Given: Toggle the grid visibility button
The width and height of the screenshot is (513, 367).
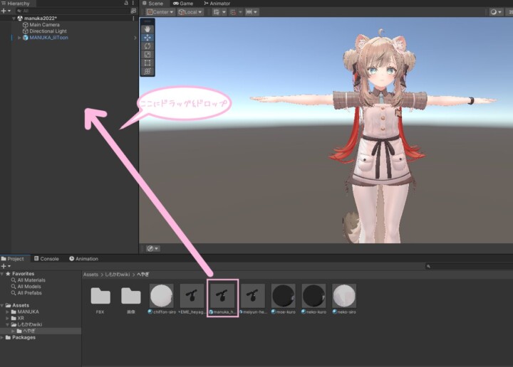Looking at the screenshot, I should (x=217, y=12).
